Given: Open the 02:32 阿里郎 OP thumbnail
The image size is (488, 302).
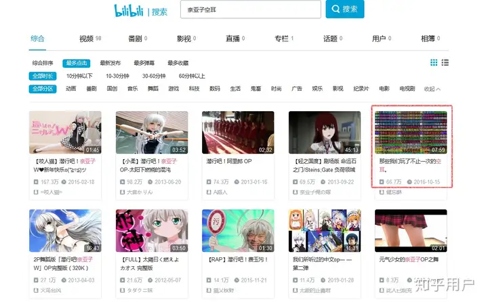Looking at the screenshot, I should [238, 133].
